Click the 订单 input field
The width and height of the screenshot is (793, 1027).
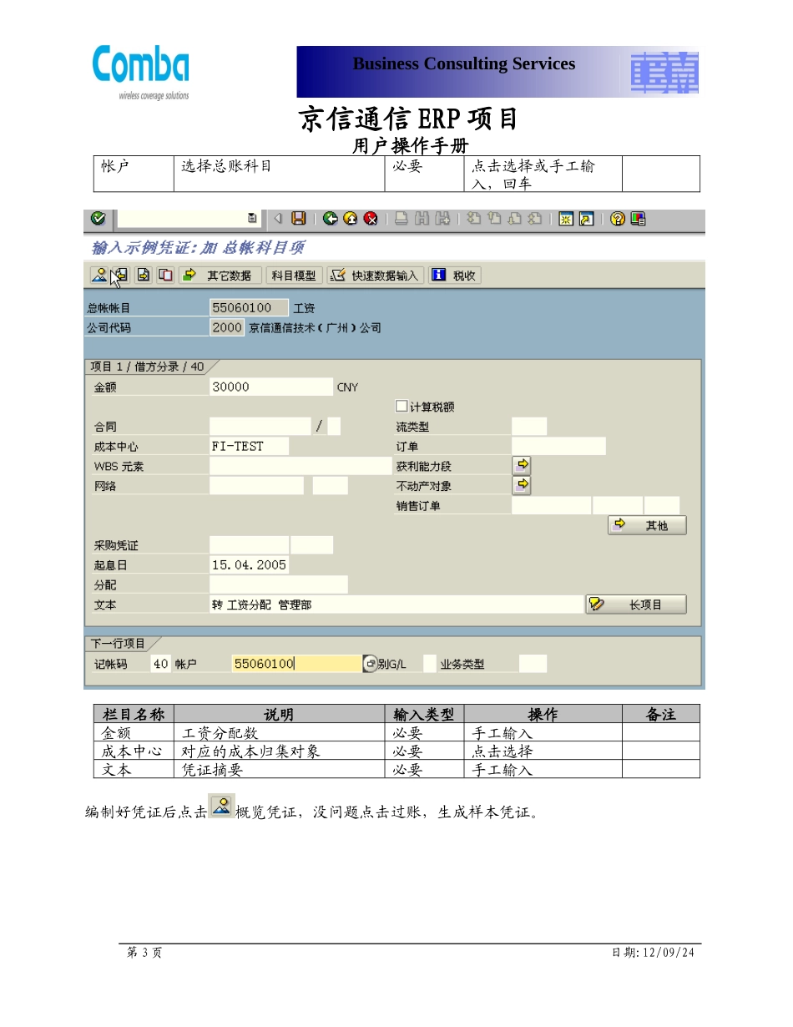558,446
